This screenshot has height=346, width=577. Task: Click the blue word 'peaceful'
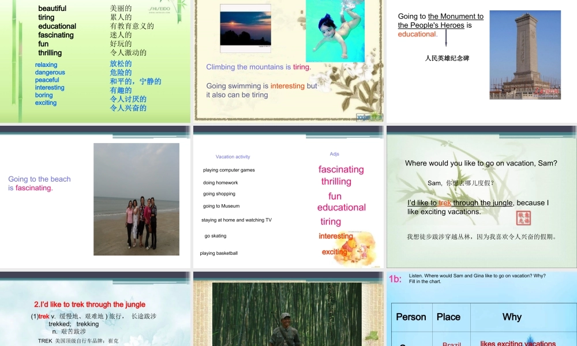(x=47, y=80)
